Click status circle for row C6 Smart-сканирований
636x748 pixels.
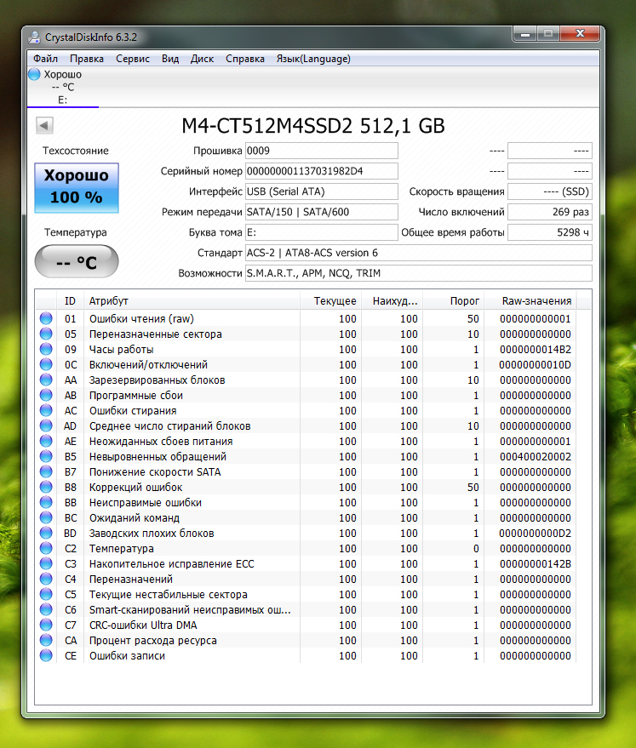point(46,609)
